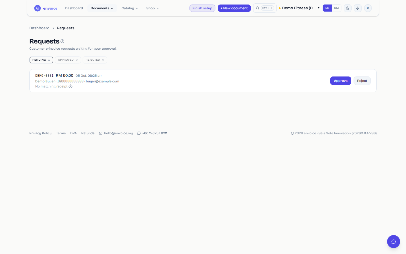
Task: Email hello@envoice.my from footer
Action: (116, 133)
